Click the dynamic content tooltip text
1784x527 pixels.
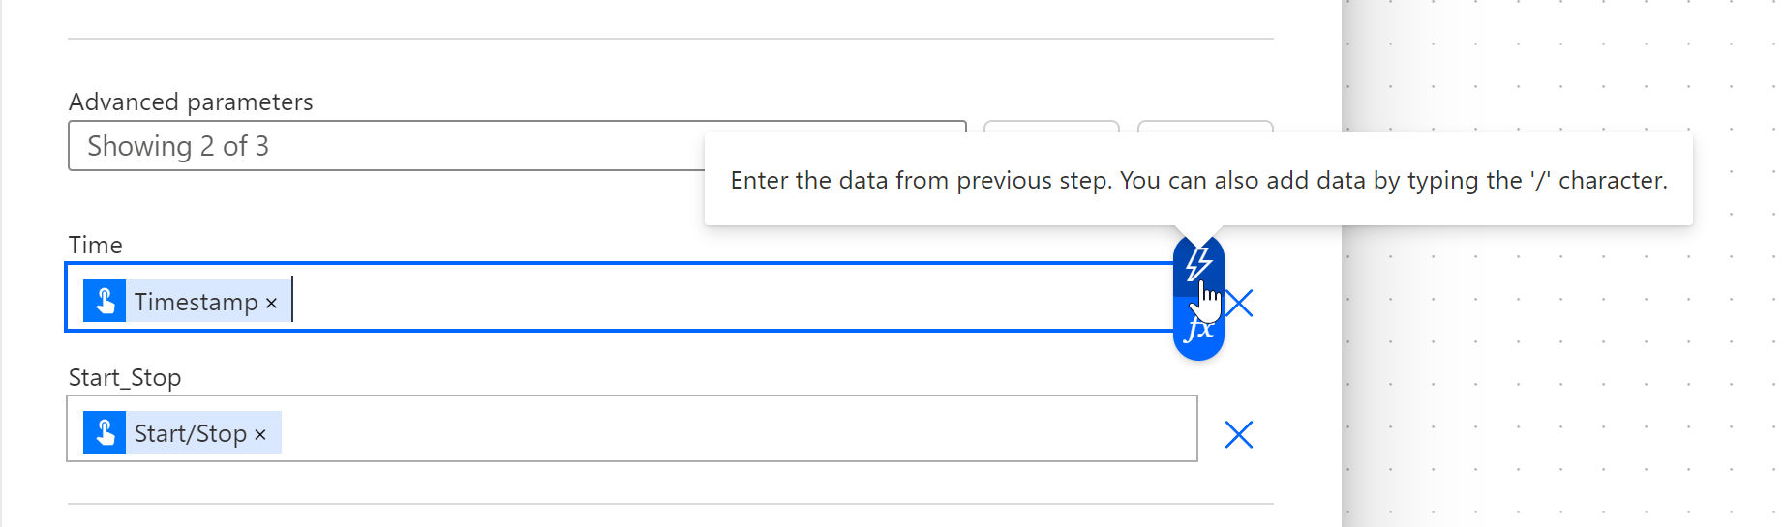pyautogui.click(x=1197, y=181)
